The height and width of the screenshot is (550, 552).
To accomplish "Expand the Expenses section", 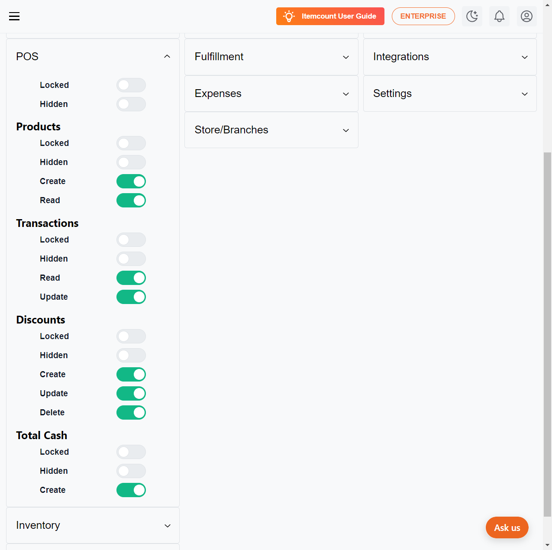I will (271, 94).
